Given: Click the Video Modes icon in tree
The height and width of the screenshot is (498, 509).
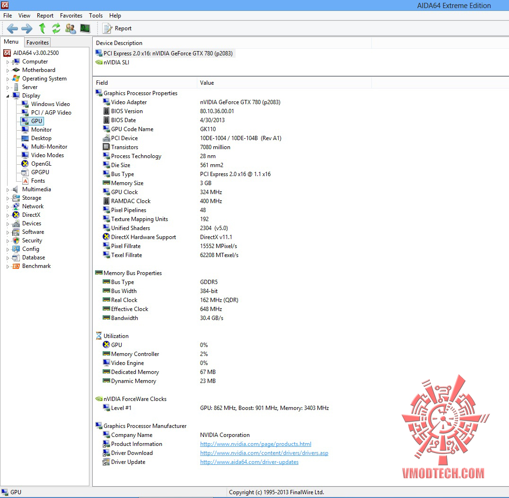Looking at the screenshot, I should tap(25, 155).
